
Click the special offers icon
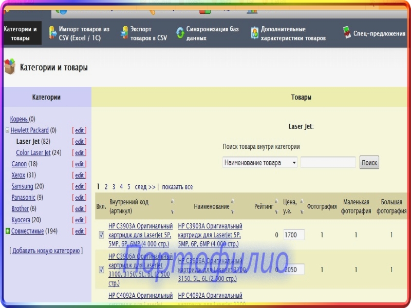(x=347, y=32)
